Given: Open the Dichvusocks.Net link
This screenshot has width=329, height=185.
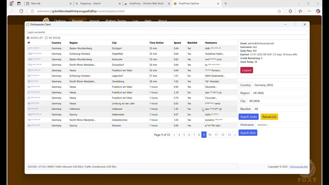Looking at the screenshot, I should (x=299, y=167).
